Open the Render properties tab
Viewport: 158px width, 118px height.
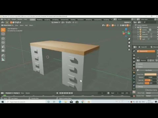pyautogui.click(x=134, y=55)
